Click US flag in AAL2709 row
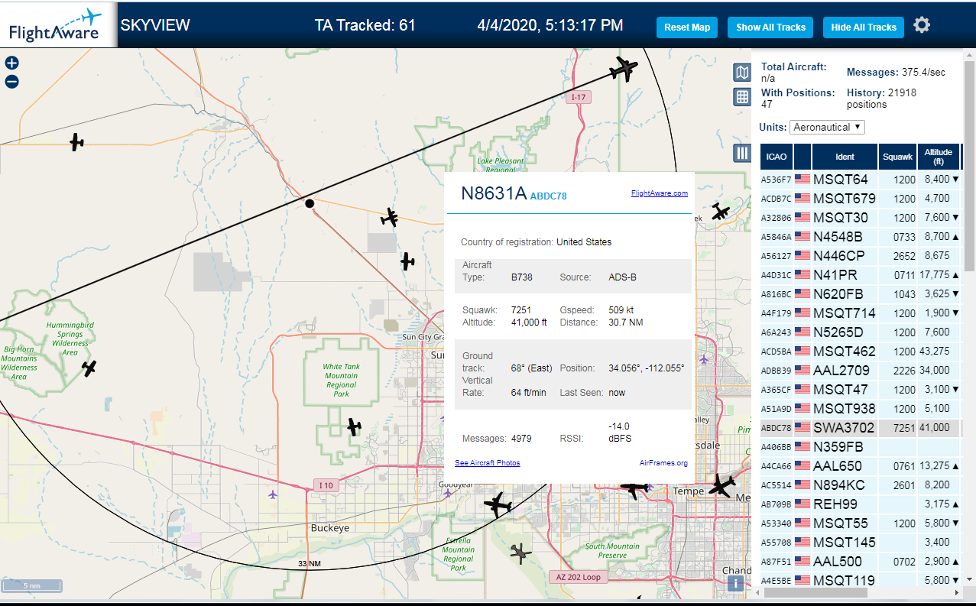 click(x=803, y=371)
